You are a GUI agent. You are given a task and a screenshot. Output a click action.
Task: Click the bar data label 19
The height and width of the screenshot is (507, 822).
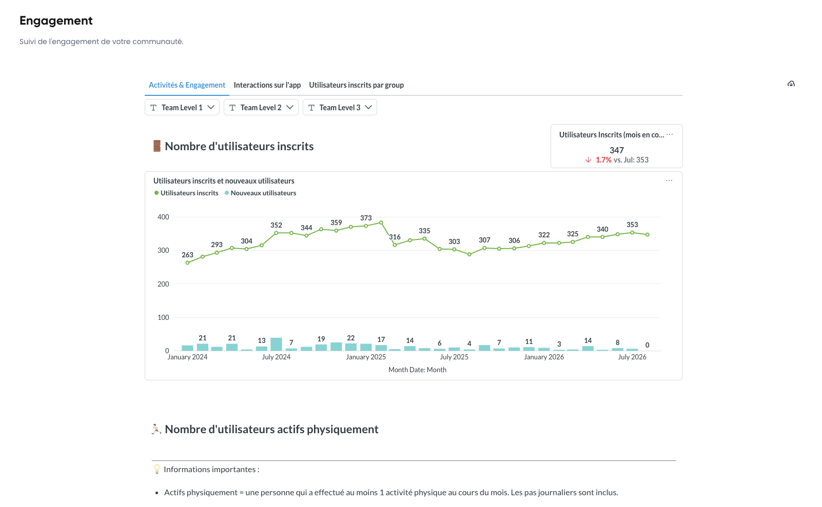coord(321,339)
